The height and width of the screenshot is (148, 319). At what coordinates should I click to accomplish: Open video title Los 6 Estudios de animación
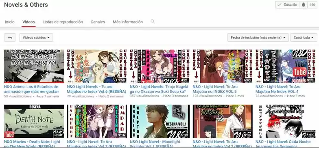click(x=31, y=89)
